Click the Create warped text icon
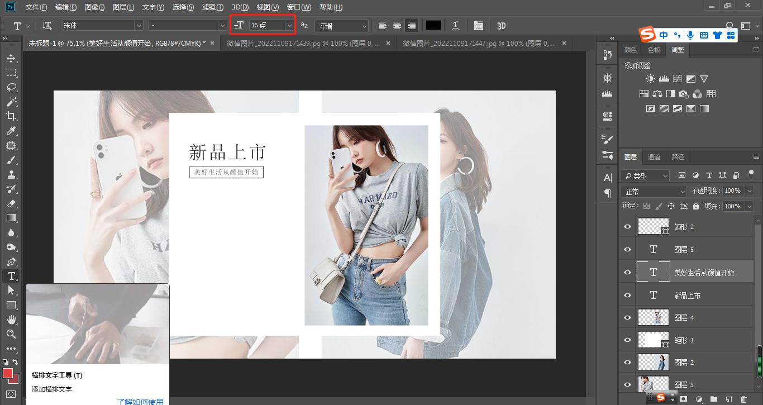Screen dimensions: 763x405 pos(455,25)
